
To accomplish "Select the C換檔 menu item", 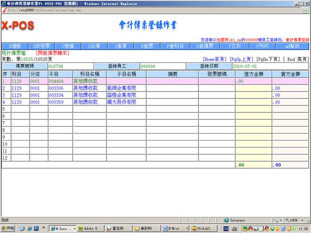I will 68,46.
